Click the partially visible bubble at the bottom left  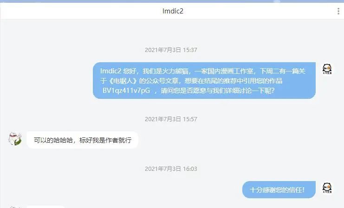click(x=45, y=207)
